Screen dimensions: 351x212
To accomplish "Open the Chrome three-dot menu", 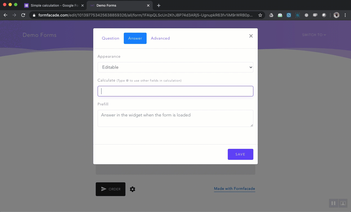I will click(x=345, y=15).
